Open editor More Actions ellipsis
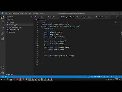Screen dimensions: 122x92 (119, 17)
